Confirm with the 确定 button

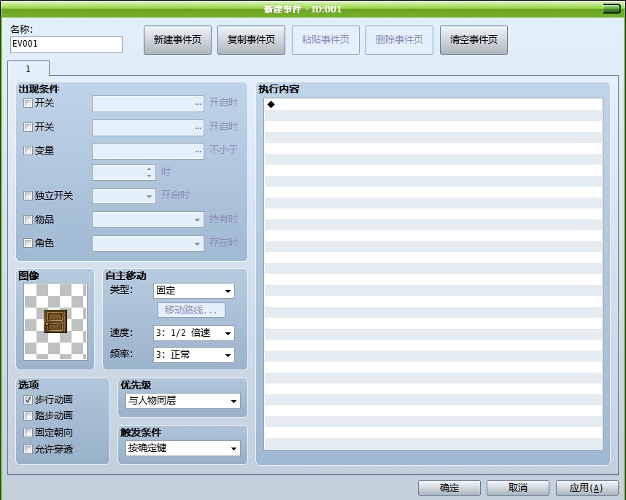(449, 488)
